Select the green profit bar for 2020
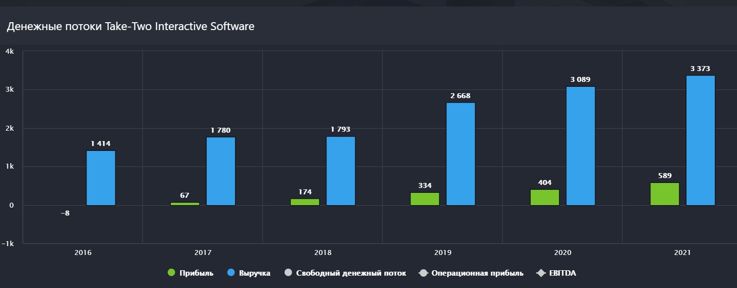Viewport: 737px width, 288px height. [x=545, y=197]
